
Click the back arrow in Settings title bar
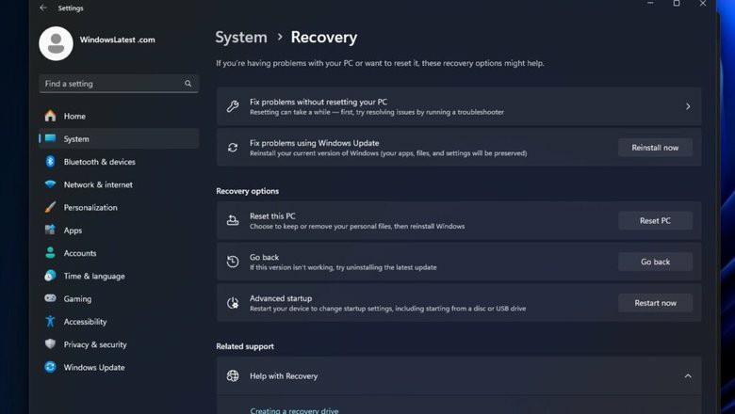click(43, 8)
